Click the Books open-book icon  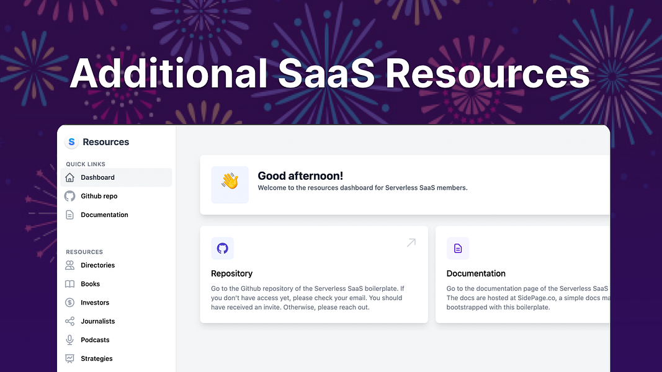point(69,284)
